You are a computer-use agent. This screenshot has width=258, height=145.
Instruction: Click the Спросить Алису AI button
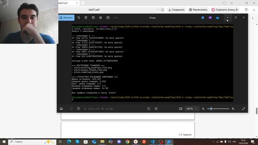coord(225,10)
